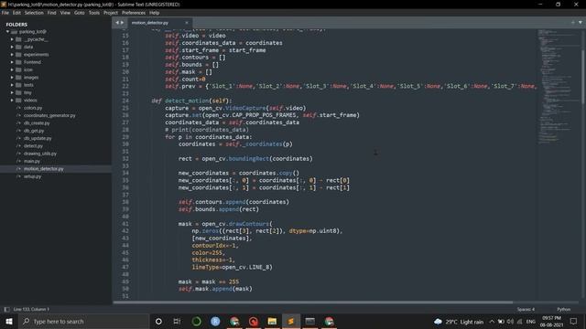
Task: Open the Help menu
Action: coord(155,13)
